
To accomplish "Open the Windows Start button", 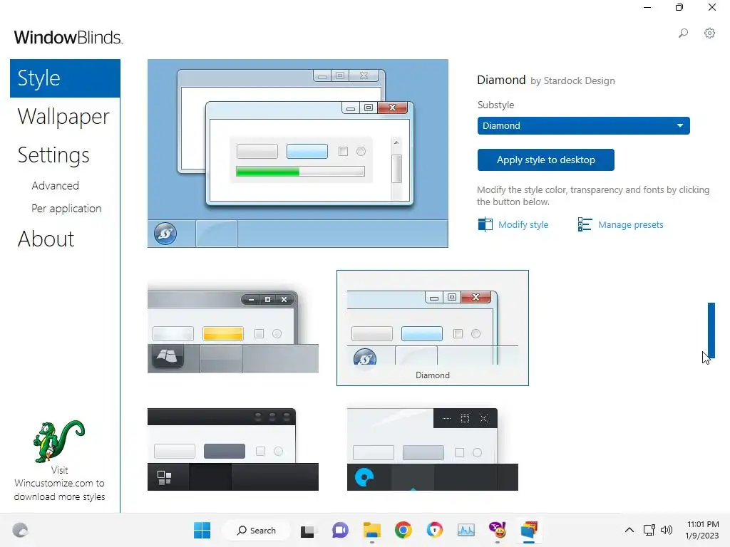I will coord(202,530).
